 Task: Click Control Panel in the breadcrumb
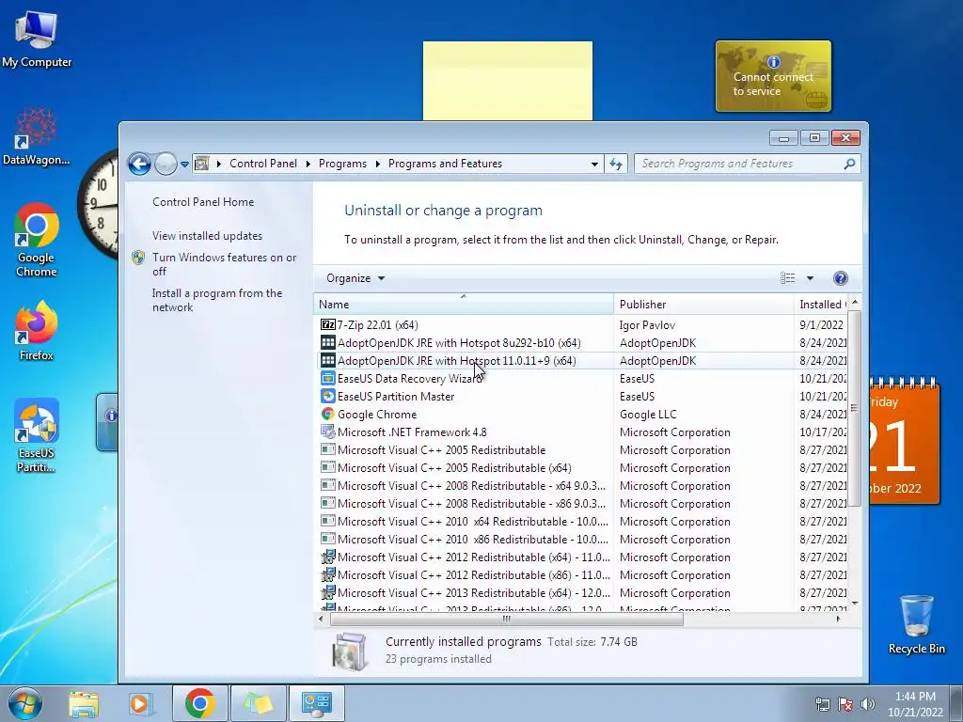pos(263,164)
